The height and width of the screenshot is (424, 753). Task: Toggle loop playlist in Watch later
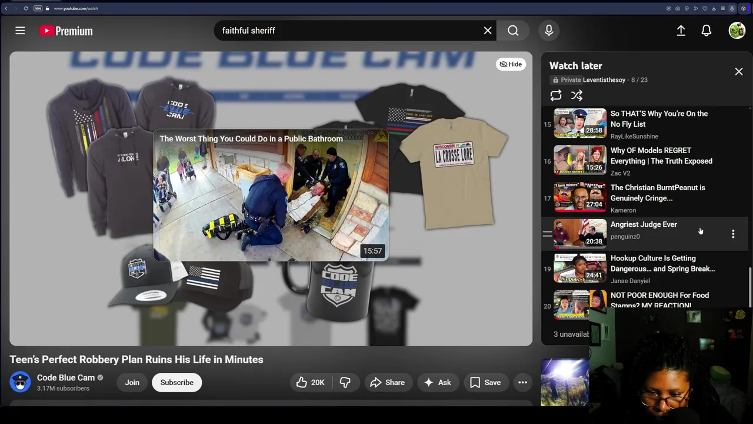pos(556,95)
